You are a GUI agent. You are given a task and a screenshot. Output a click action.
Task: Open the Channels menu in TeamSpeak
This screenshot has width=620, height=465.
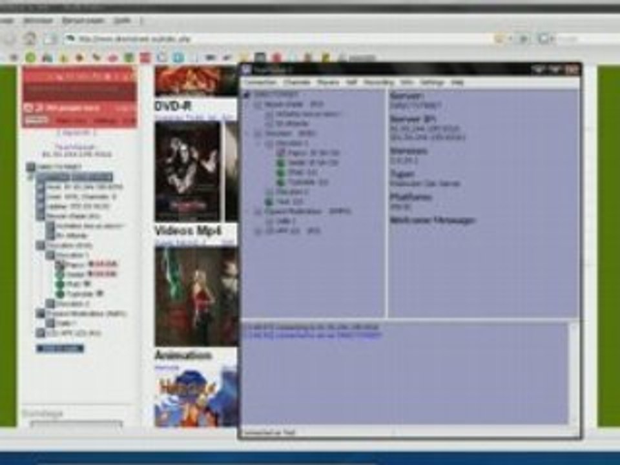click(297, 82)
